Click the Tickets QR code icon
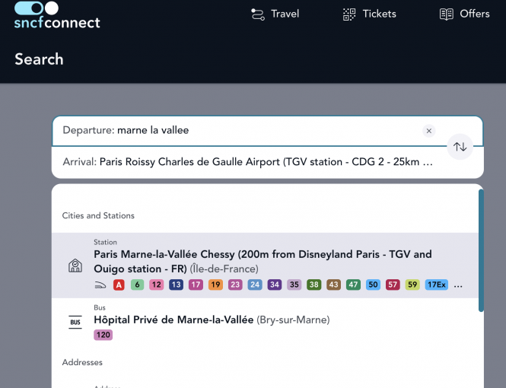 (x=349, y=14)
